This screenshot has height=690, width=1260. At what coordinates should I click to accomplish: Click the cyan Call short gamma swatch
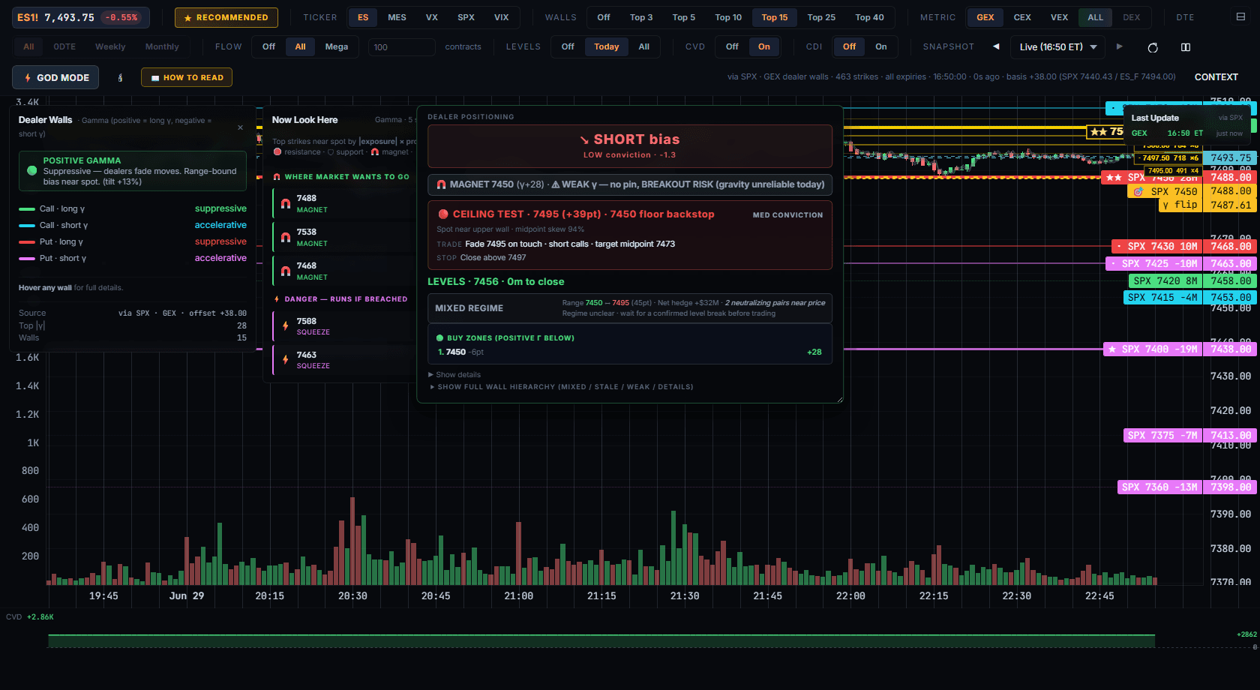[x=27, y=226]
